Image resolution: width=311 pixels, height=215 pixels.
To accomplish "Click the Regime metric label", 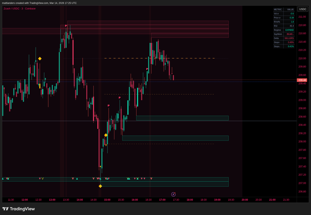I will [x=277, y=30].
